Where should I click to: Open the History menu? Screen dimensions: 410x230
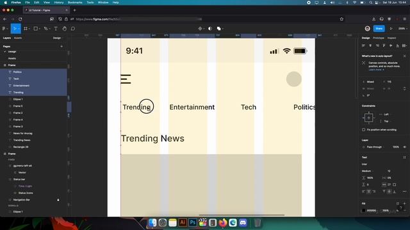(59, 3)
